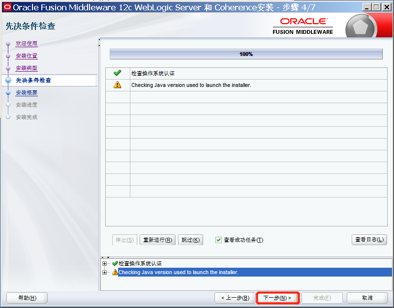Click the green checkmark icon in results table

(118, 73)
